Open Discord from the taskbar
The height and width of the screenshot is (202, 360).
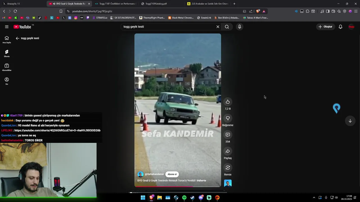click(201, 198)
